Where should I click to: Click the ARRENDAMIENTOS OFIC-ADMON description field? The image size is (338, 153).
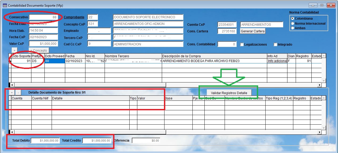148,24
